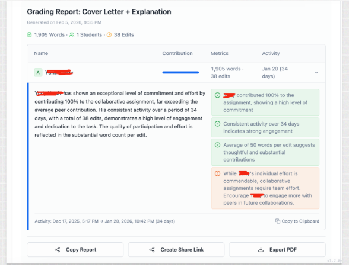This screenshot has height=267, width=349.
Task: Click the Copy Report button
Action: 75,249
